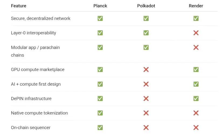Select the DePIN infrastructure row label
This screenshot has width=223, height=140.
click(x=31, y=99)
